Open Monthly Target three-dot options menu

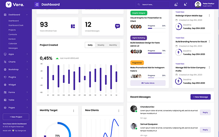point(73,111)
